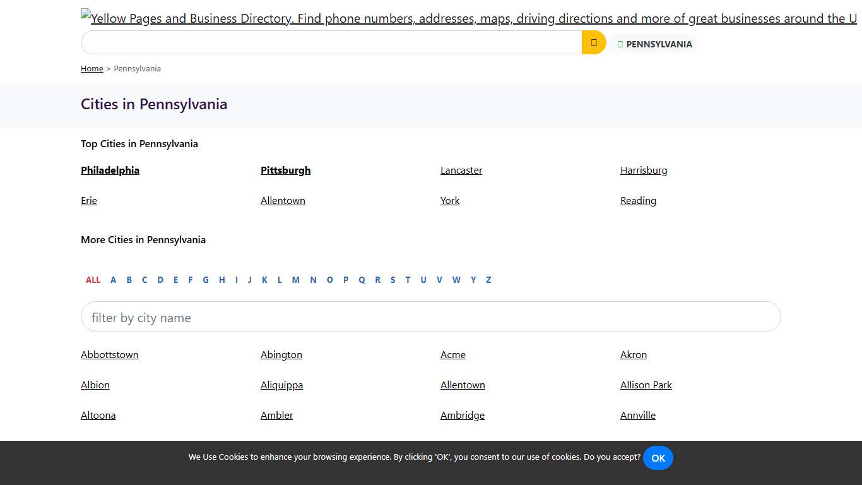Visit the York city page
Viewport: 862px width, 485px height.
coord(450,200)
